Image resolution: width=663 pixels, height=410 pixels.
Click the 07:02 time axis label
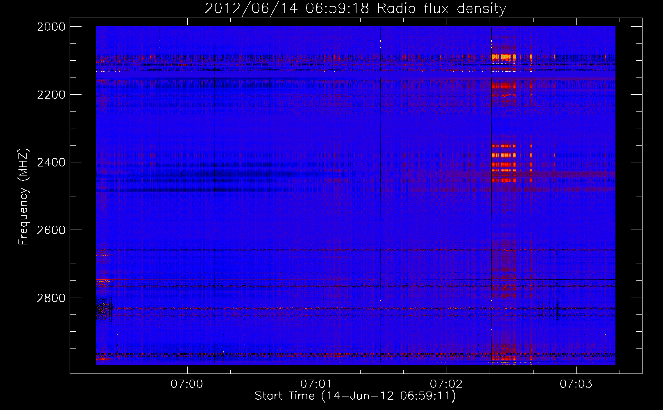(446, 384)
